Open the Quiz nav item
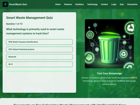This screenshot has width=140, height=105. pos(122,4)
